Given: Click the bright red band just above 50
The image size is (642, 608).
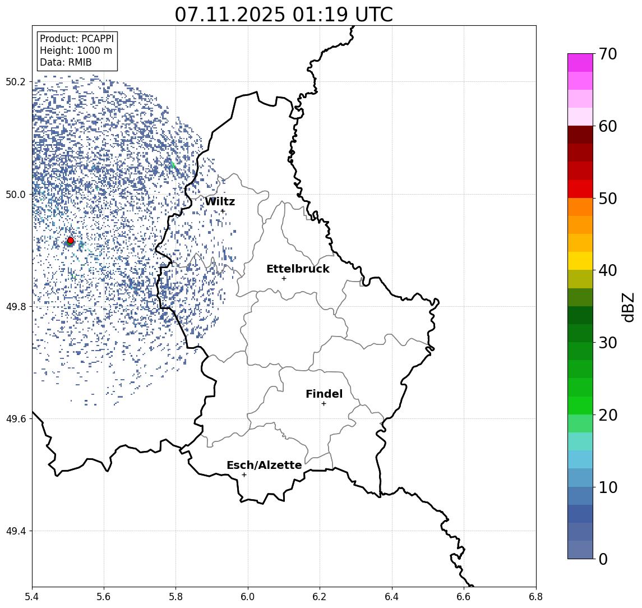Looking at the screenshot, I should (x=580, y=189).
